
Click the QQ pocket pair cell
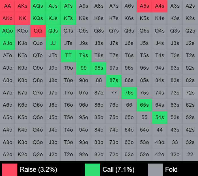[x=38, y=31]
